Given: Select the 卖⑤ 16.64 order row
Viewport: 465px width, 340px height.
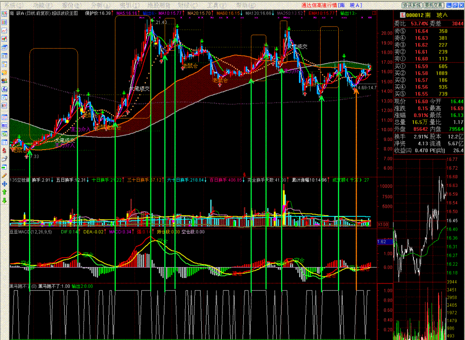Looking at the screenshot, I should (429, 31).
